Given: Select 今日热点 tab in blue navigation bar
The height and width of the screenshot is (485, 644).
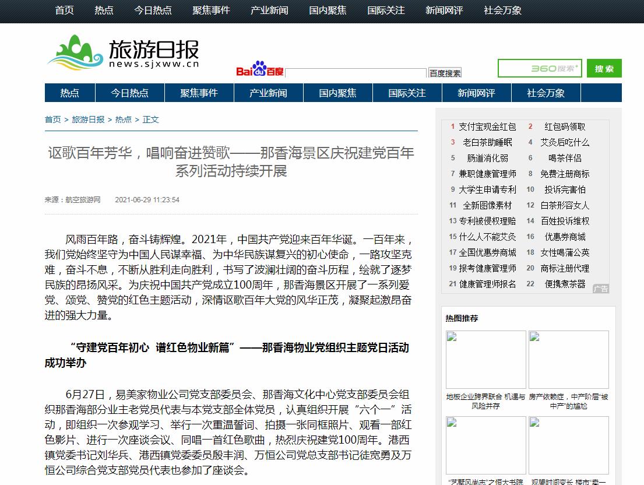Looking at the screenshot, I should coord(130,93).
